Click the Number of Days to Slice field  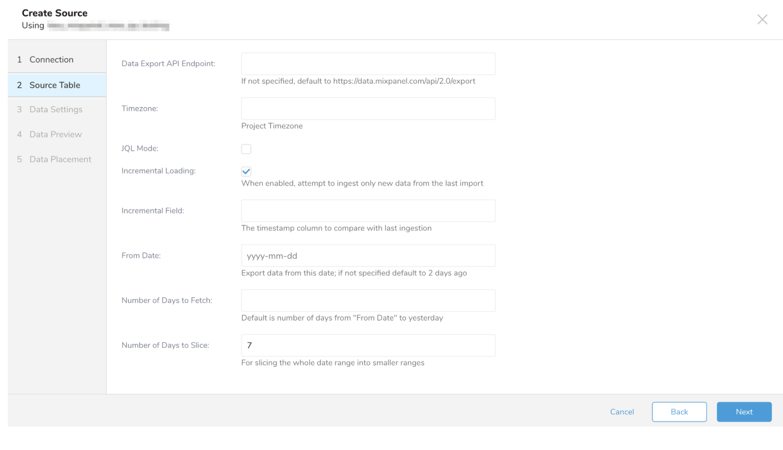(x=368, y=346)
